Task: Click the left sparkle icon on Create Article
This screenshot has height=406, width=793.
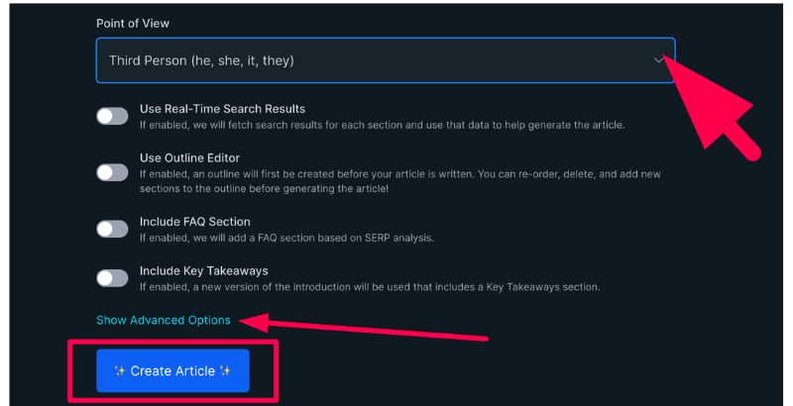Action: point(119,371)
